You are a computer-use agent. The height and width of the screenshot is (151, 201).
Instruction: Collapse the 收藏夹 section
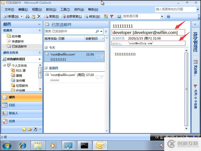click(x=40, y=30)
